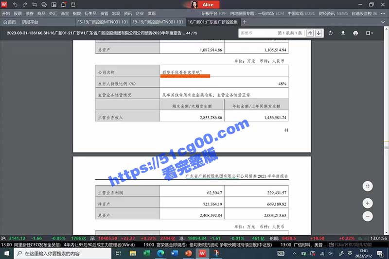Click the Wind logo icon in title bar

click(x=4, y=4)
